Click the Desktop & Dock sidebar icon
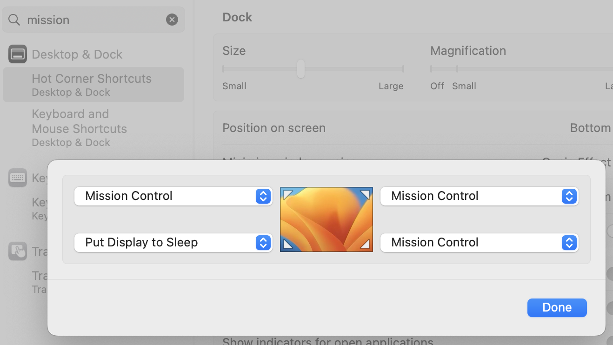The height and width of the screenshot is (345, 613). (18, 54)
